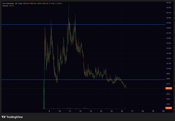This screenshot has width=175, height=121.
Task: Click date "15" on the time axis
Action: click(x=111, y=111)
